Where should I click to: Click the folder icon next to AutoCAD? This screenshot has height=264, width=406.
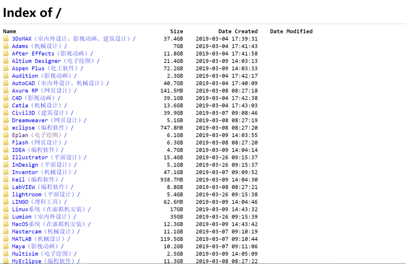coord(6,83)
